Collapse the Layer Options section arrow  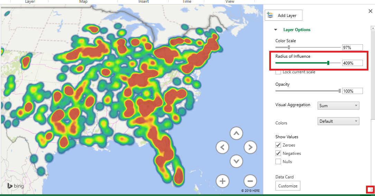point(275,30)
